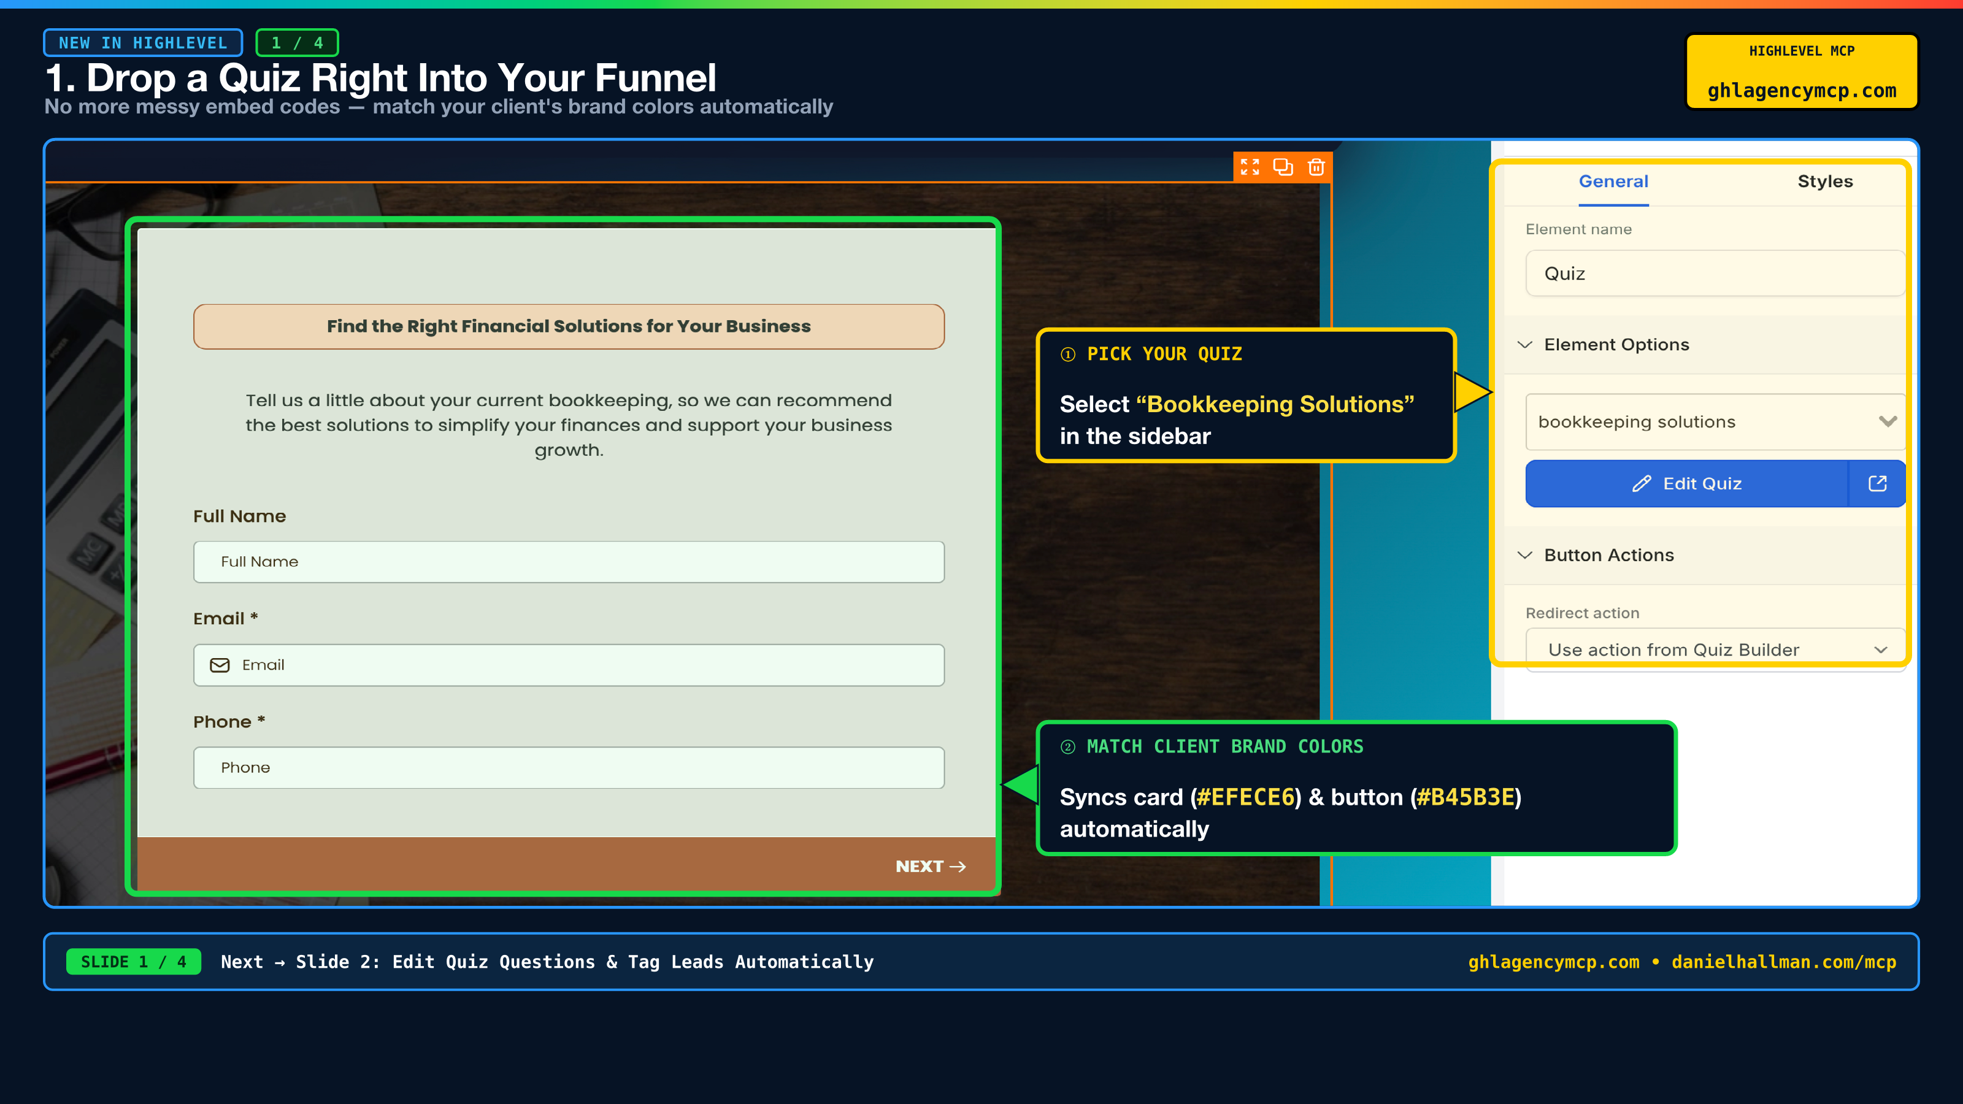Click the envelope icon in Email field
The width and height of the screenshot is (1963, 1104).
(220, 665)
